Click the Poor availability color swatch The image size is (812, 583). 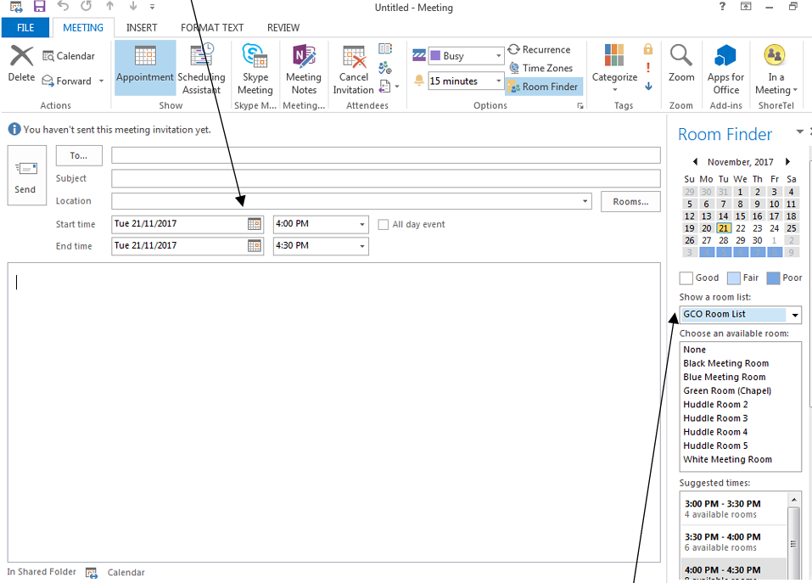773,278
